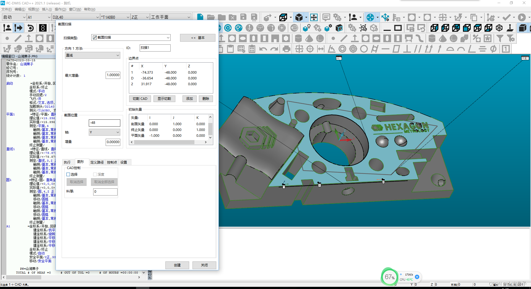Click the ID field containing 扫描1
This screenshot has width=531, height=289.
coord(155,48)
